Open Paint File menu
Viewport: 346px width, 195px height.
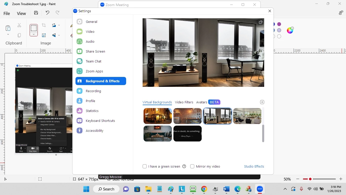tap(7, 13)
